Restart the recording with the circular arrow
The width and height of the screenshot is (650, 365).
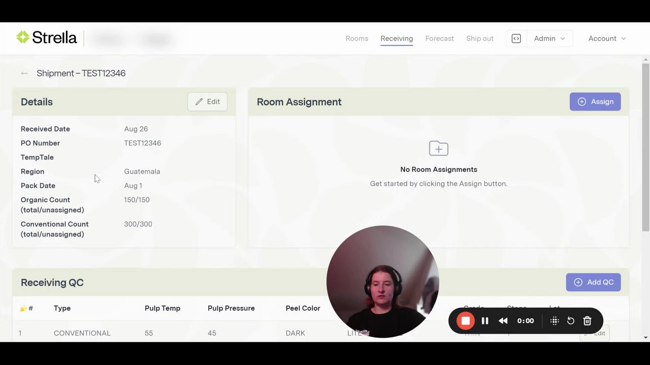click(571, 321)
